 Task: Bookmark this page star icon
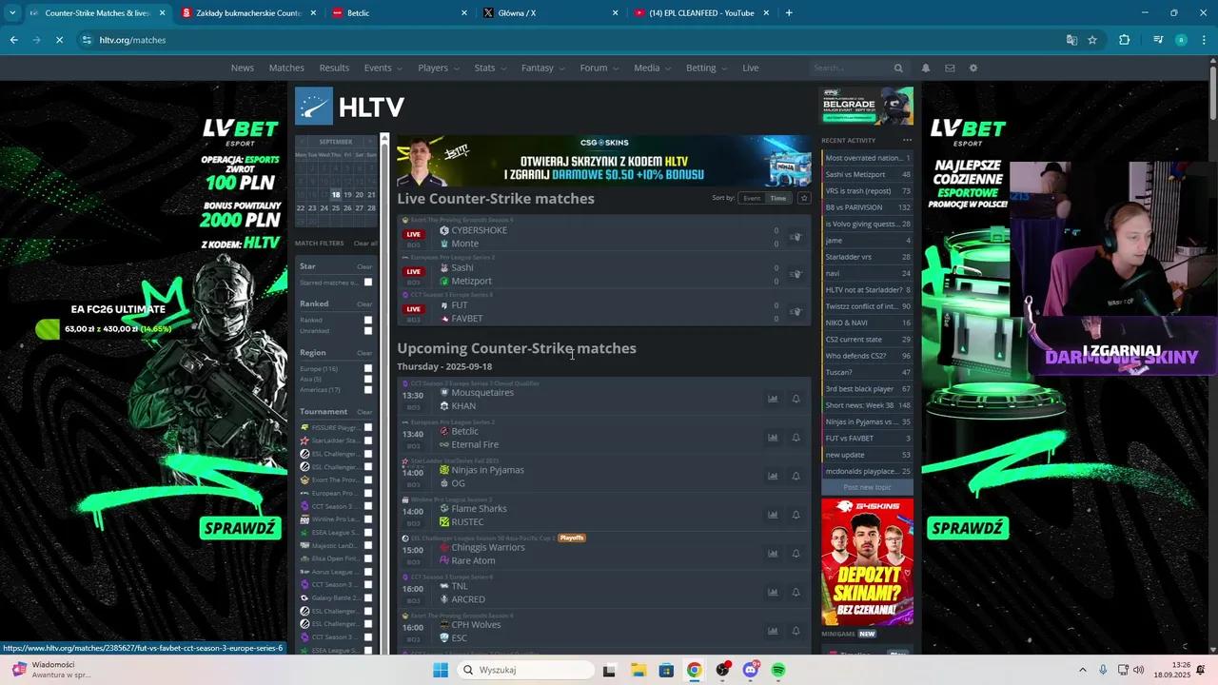click(1092, 40)
